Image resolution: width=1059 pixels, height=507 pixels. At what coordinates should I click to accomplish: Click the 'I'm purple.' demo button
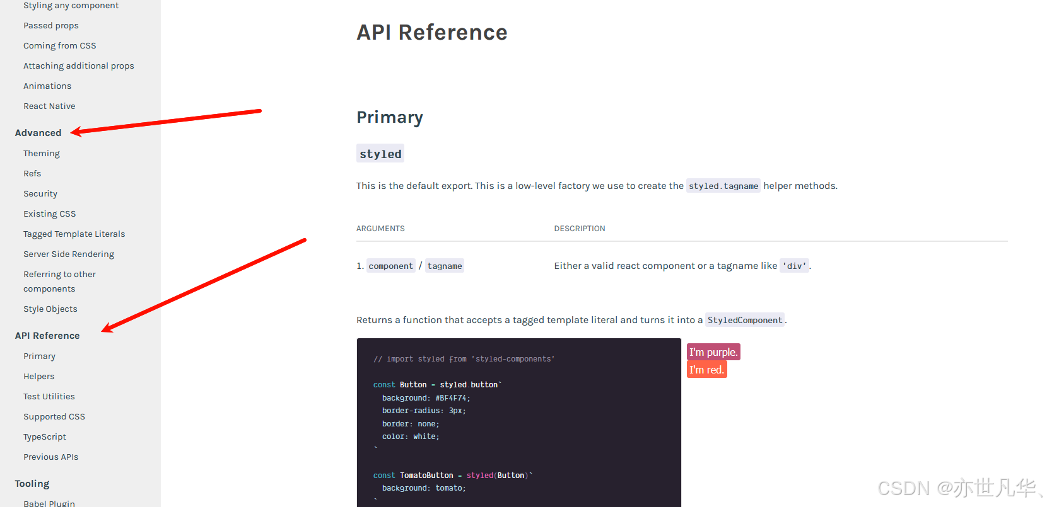pyautogui.click(x=713, y=352)
